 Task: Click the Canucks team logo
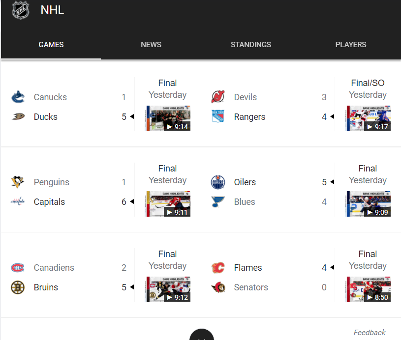(x=18, y=97)
